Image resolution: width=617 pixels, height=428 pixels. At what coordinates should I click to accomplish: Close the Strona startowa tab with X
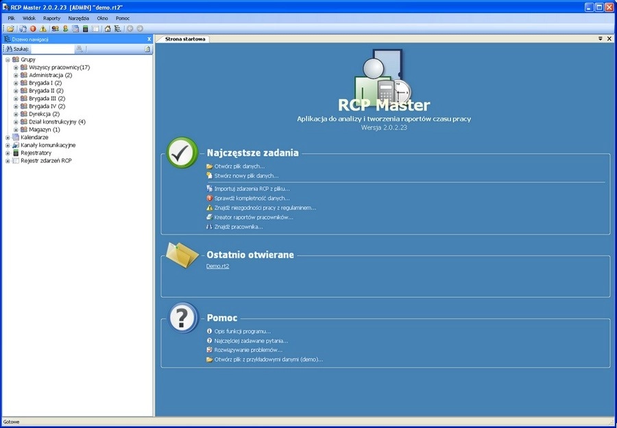click(x=609, y=38)
